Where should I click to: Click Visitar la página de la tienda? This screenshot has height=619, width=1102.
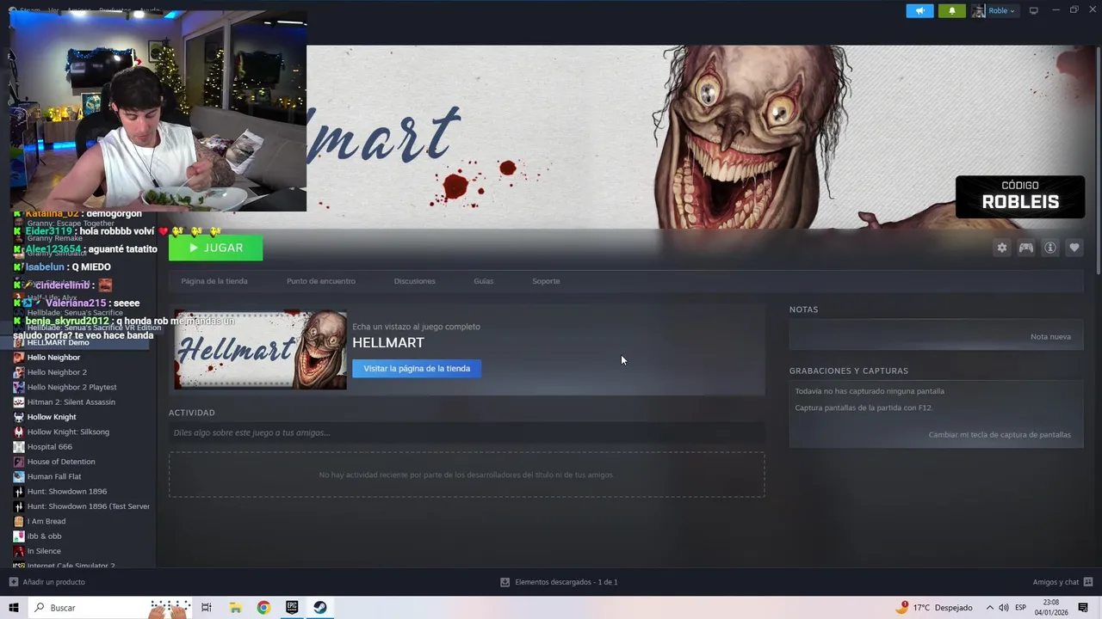click(x=417, y=369)
